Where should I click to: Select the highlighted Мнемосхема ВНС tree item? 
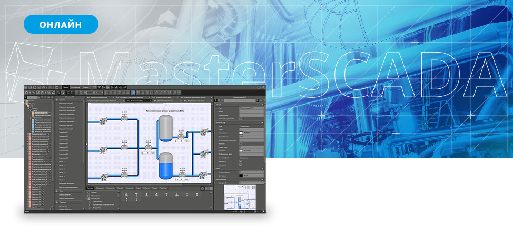tap(42, 113)
